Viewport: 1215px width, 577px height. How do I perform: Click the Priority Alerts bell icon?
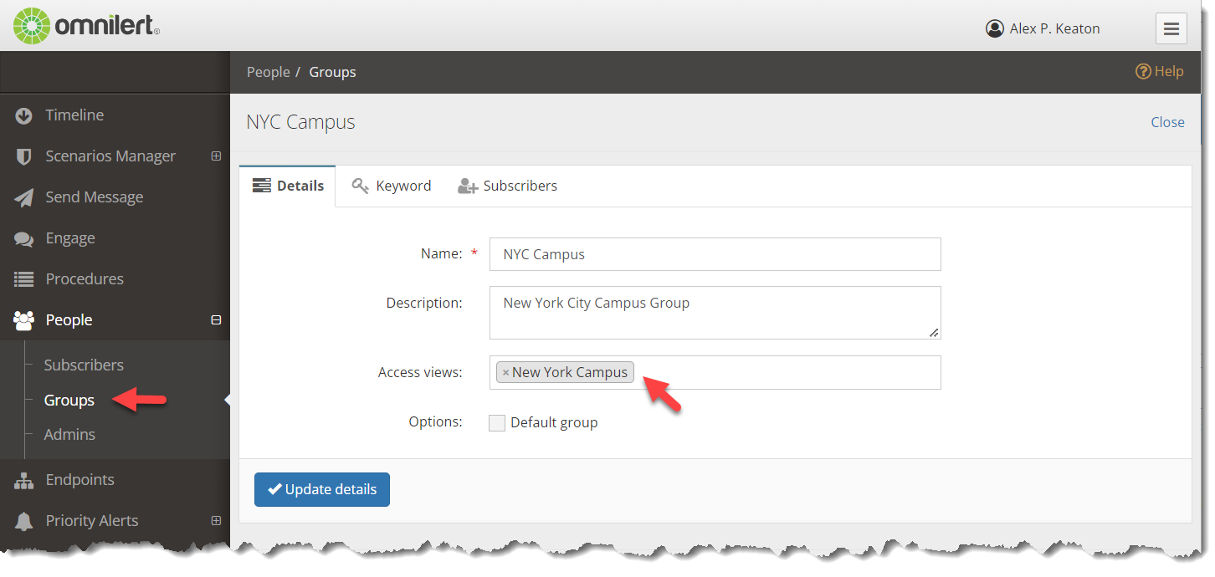[x=23, y=521]
